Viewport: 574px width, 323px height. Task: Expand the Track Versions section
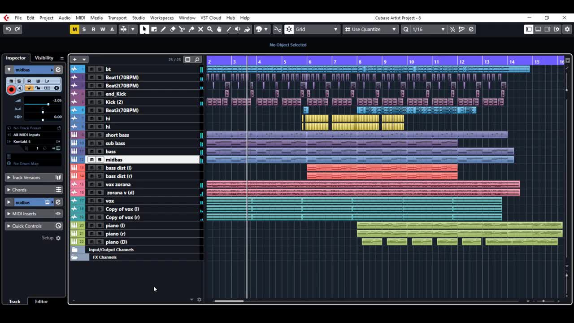tap(33, 178)
